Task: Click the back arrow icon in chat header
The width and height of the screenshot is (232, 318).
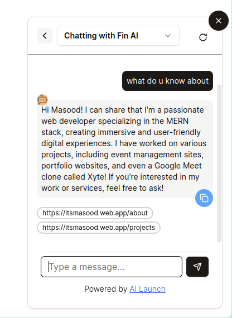Action: tap(45, 36)
